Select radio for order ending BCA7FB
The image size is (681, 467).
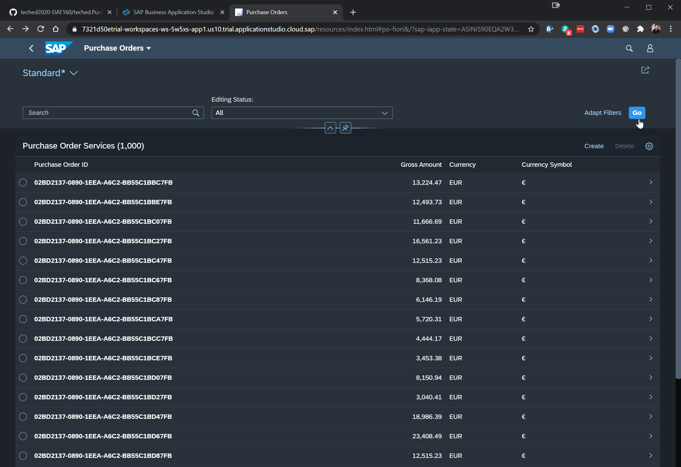pyautogui.click(x=23, y=319)
